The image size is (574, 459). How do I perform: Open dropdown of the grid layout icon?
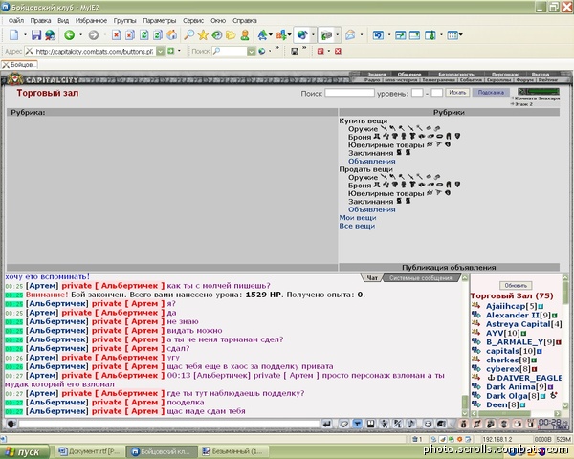tap(461, 35)
